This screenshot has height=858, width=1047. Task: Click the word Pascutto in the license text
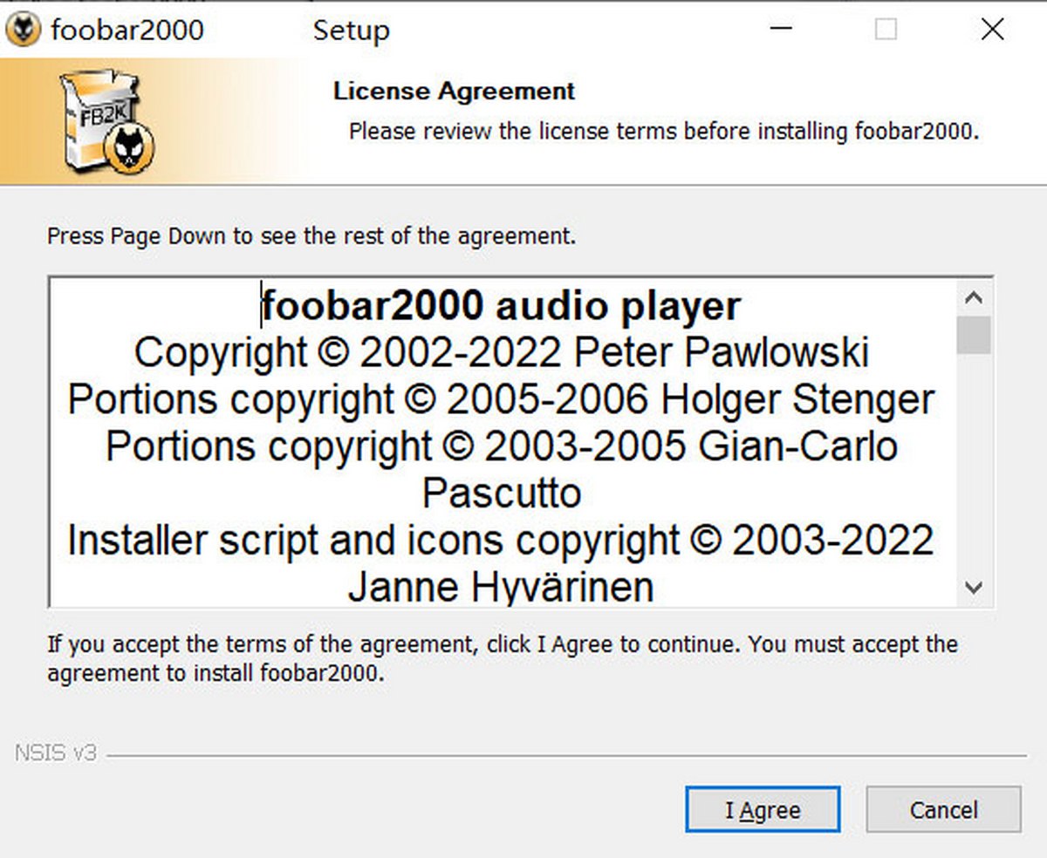(x=502, y=494)
